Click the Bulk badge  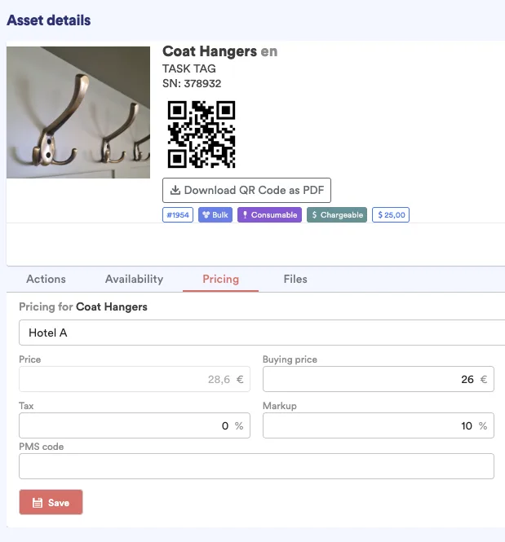215,215
